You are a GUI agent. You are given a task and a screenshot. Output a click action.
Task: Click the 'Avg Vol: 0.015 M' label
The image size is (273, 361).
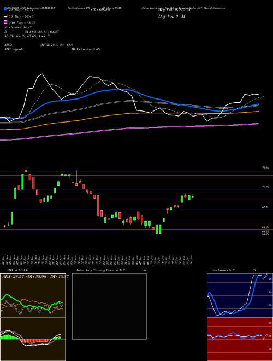(x=174, y=10)
